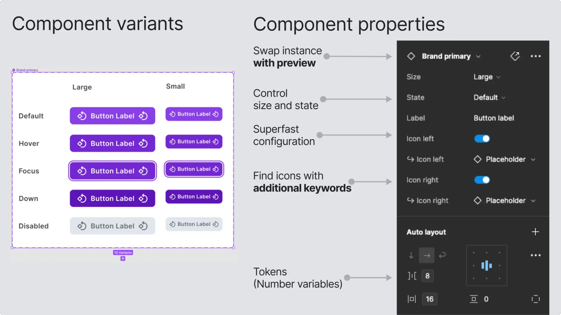
Task: Click the Disabled row label
Action: (x=34, y=226)
